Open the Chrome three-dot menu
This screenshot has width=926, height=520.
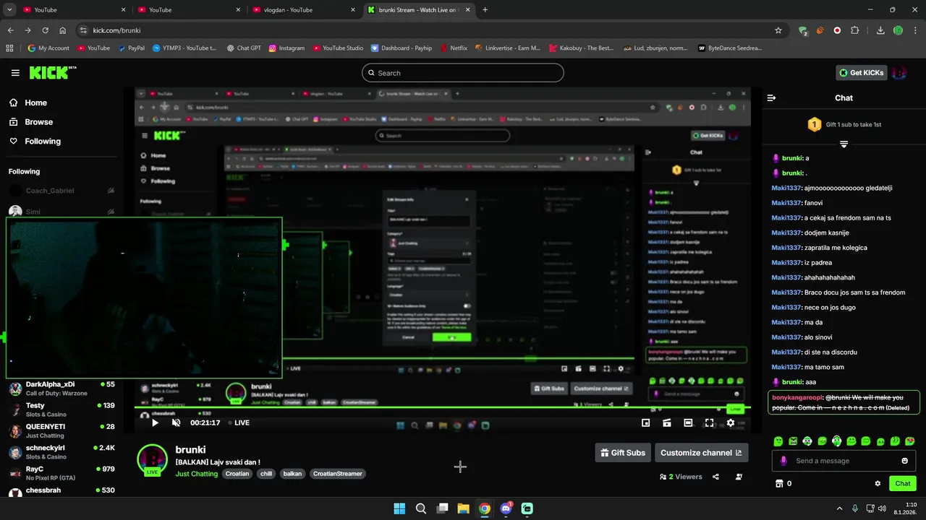[915, 30]
